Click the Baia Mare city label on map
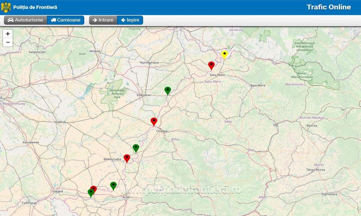The width and height of the screenshot is (361, 216). (x=258, y=85)
